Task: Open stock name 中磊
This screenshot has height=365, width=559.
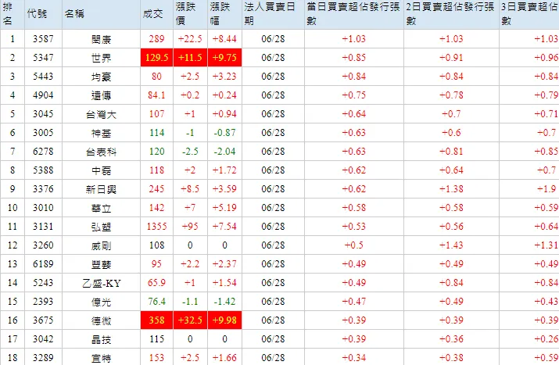Action: pos(102,170)
